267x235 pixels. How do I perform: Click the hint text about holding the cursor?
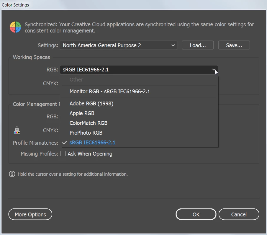73,174
